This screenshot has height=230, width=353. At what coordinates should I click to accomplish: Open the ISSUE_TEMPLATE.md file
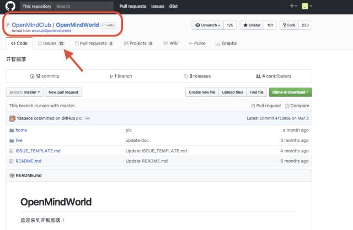click(38, 151)
